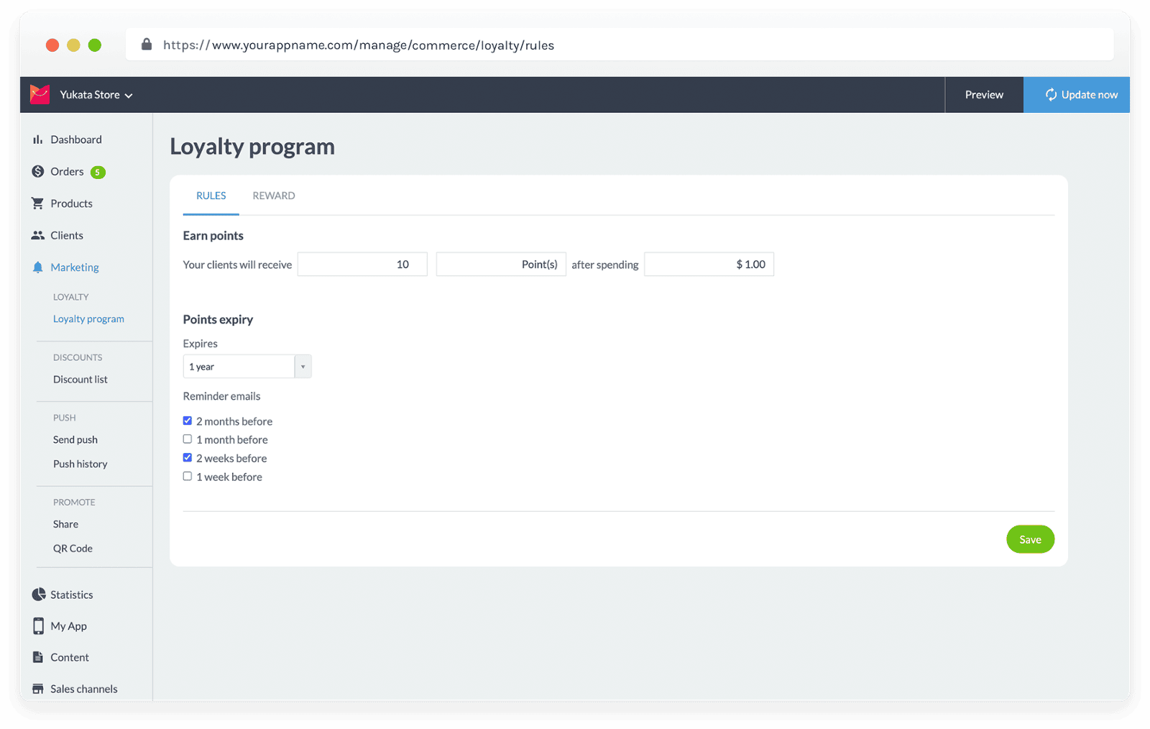This screenshot has height=729, width=1150.
Task: Select the Marketing bell icon
Action: coord(38,267)
